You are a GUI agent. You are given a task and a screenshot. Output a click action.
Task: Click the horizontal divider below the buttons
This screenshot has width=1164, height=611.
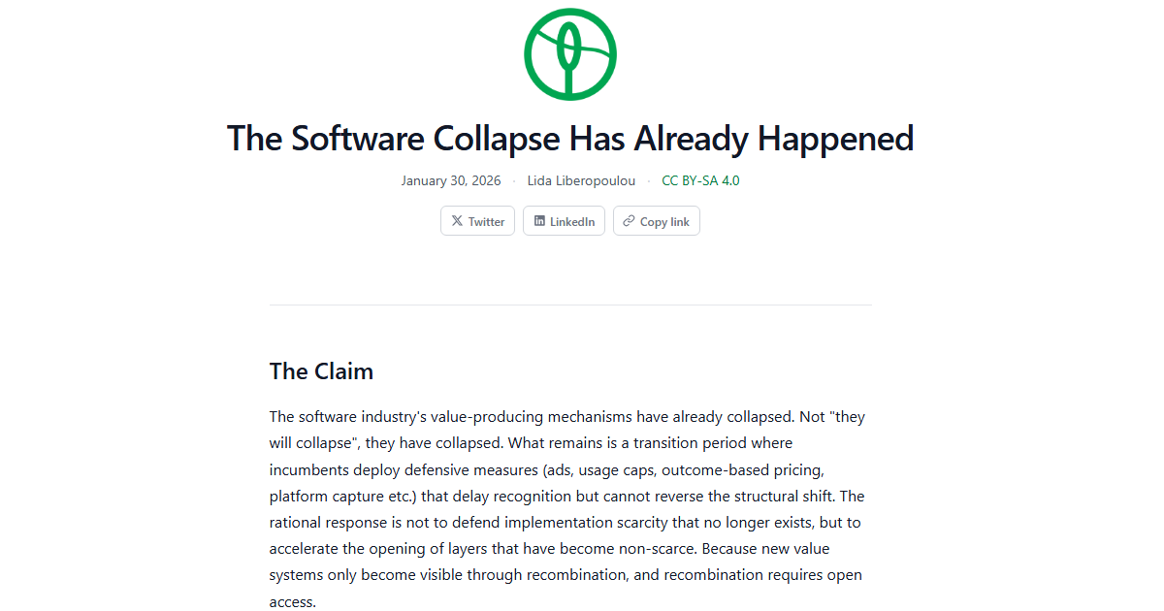tap(570, 303)
